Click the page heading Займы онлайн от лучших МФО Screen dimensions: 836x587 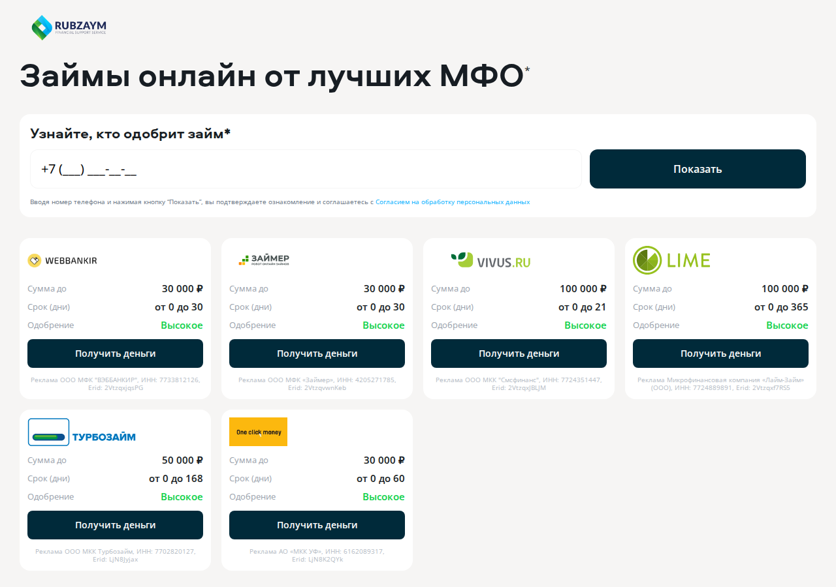[x=275, y=76]
